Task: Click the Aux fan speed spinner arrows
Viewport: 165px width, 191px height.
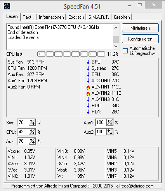Action: coord(32,141)
